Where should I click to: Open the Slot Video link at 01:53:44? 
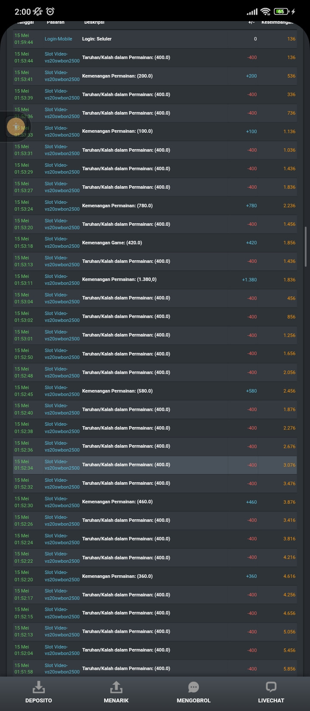tap(62, 57)
